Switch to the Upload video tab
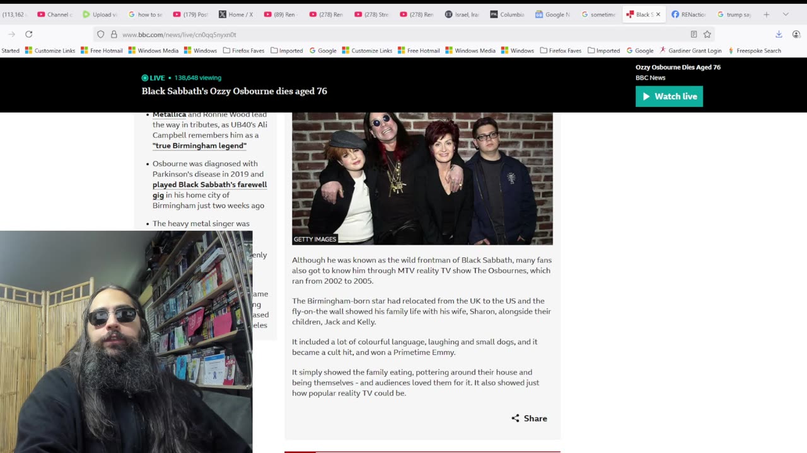This screenshot has width=807, height=453. click(x=100, y=14)
